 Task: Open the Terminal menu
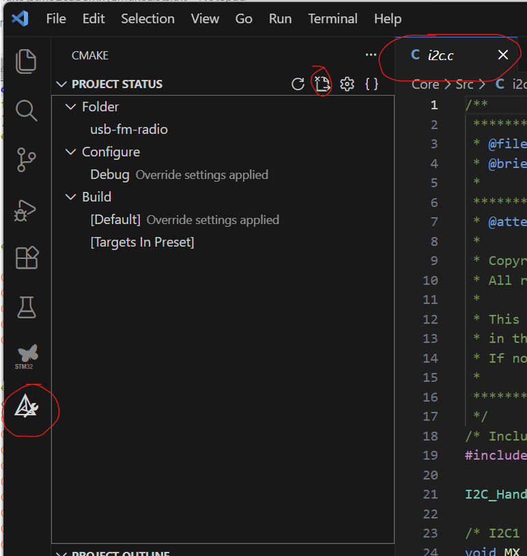point(333,18)
